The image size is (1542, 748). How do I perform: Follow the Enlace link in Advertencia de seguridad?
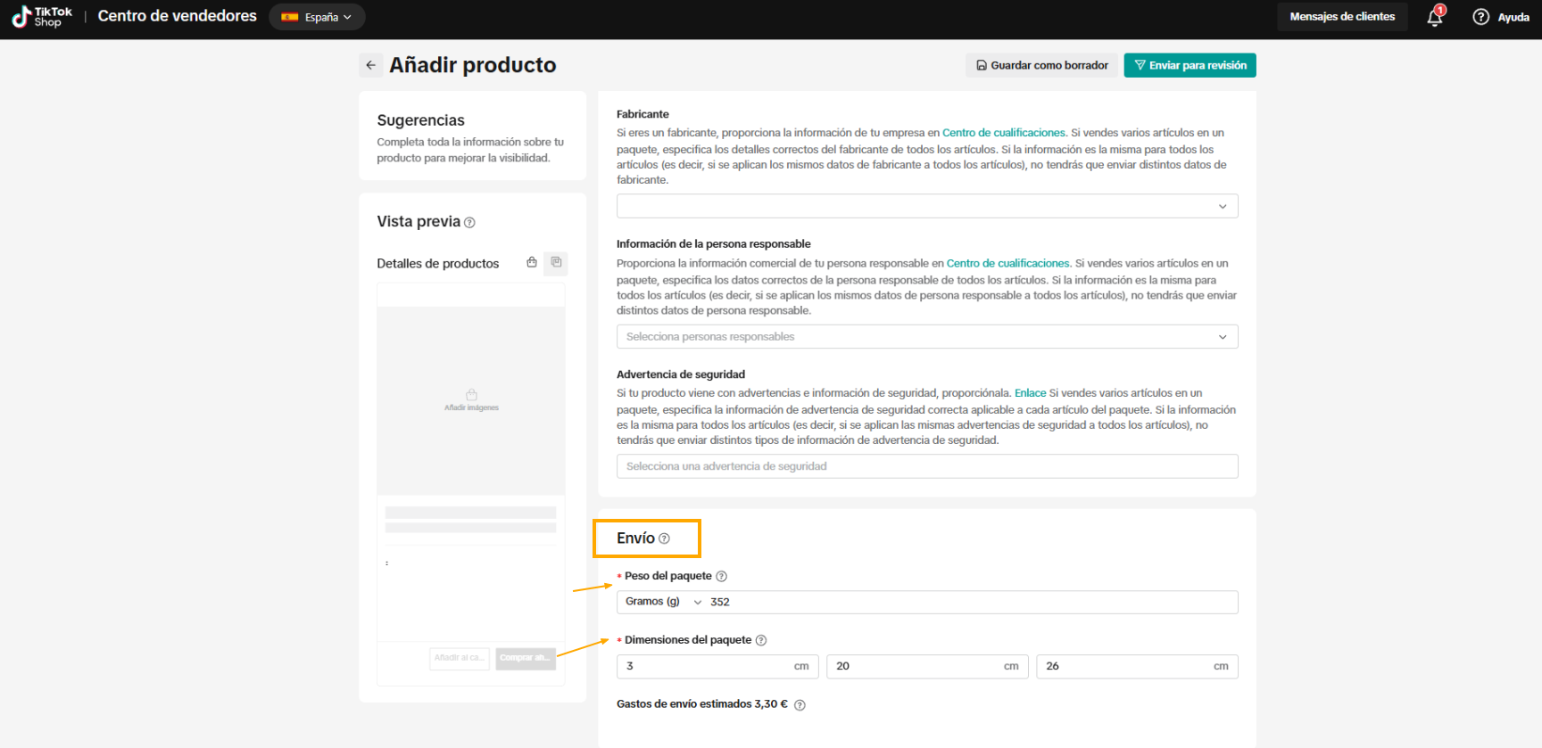[1030, 393]
